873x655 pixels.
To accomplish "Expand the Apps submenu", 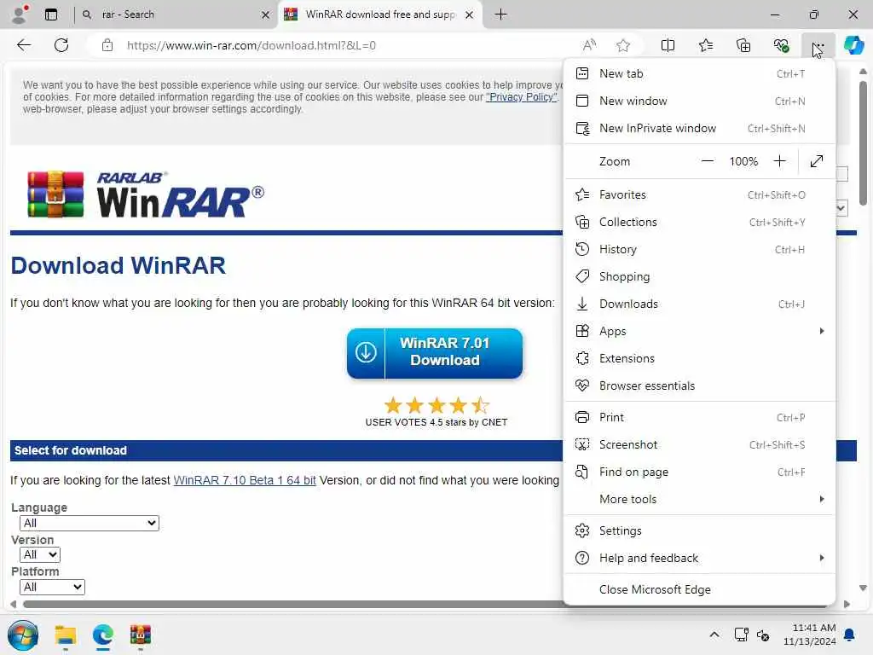I will coord(699,332).
